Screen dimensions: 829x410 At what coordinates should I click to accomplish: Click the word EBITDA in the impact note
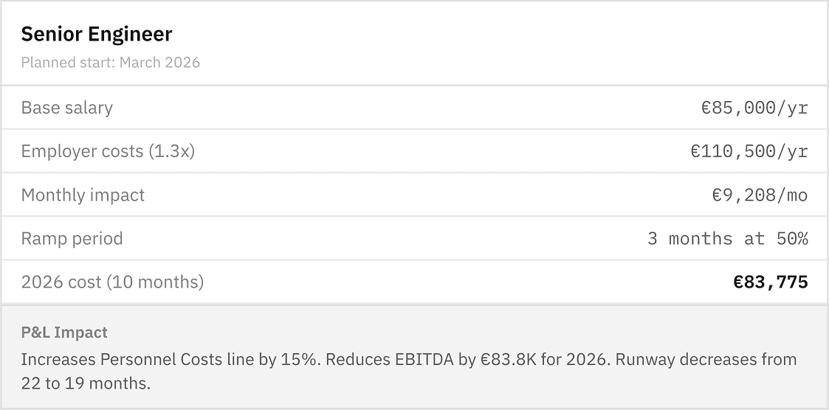[423, 360]
